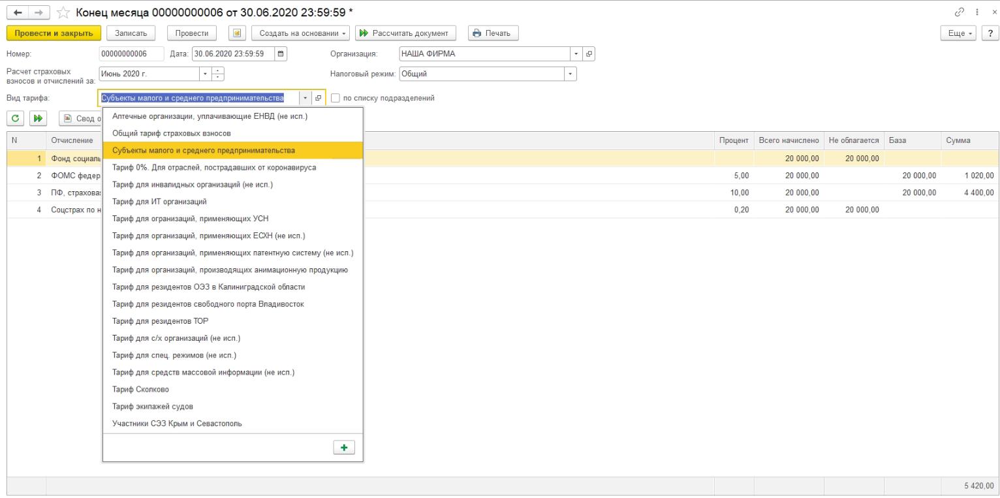Image resolution: width=1000 pixels, height=498 pixels.
Task: Click the Организация field НАША ФИРМА
Action: [x=484, y=54]
